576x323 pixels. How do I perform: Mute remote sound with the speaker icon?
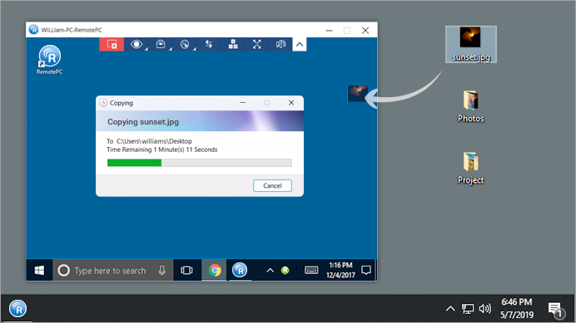click(281, 45)
